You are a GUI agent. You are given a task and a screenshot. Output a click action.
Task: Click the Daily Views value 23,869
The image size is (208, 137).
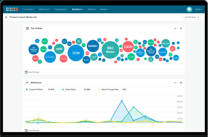pyautogui.click(x=87, y=90)
